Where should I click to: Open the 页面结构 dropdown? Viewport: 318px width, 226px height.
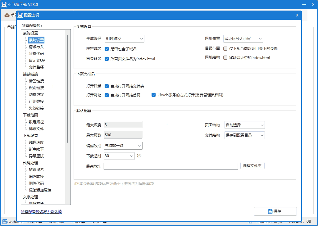point(244,125)
